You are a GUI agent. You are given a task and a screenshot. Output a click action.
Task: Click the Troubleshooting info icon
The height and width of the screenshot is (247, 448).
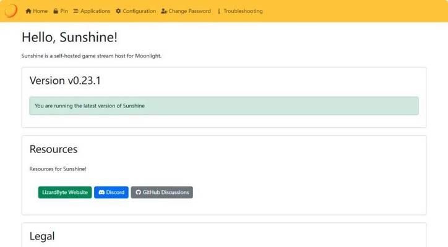click(x=219, y=11)
